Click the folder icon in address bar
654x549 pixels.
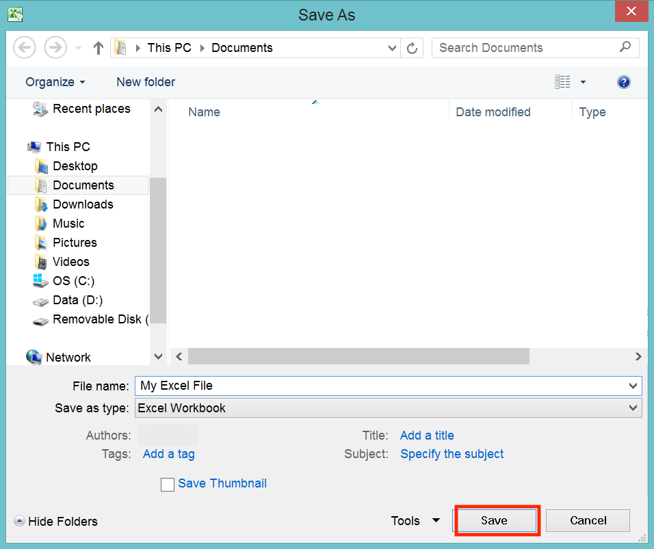pyautogui.click(x=120, y=48)
